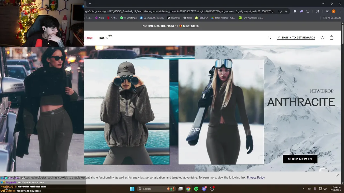Open the volume speaker tray icon

325,189
